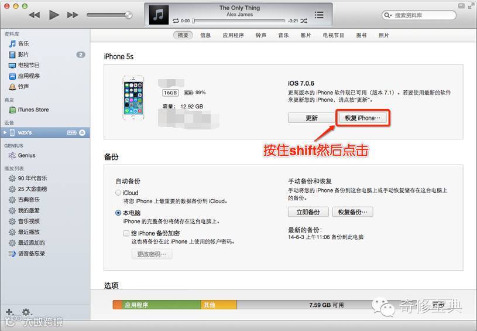Click the play button
The image size is (477, 331).
[x=54, y=15]
